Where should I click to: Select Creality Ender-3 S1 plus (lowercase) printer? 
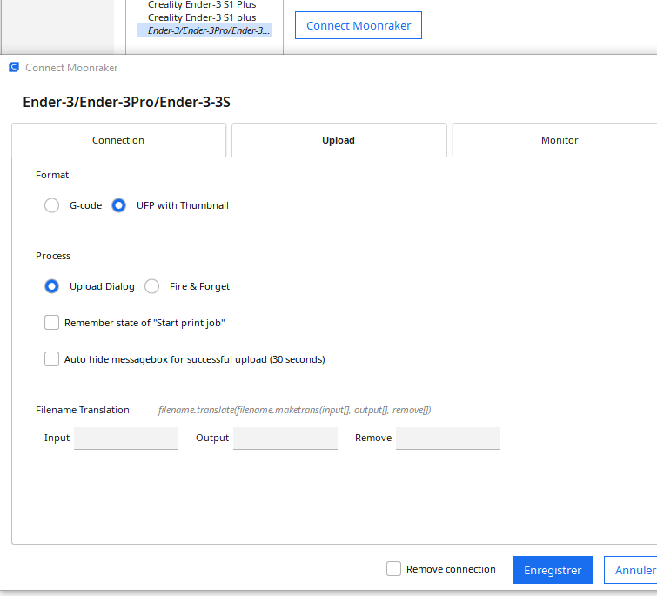tap(202, 17)
